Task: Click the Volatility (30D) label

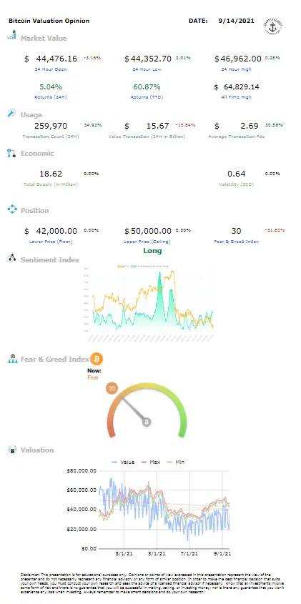Action: pyautogui.click(x=236, y=184)
